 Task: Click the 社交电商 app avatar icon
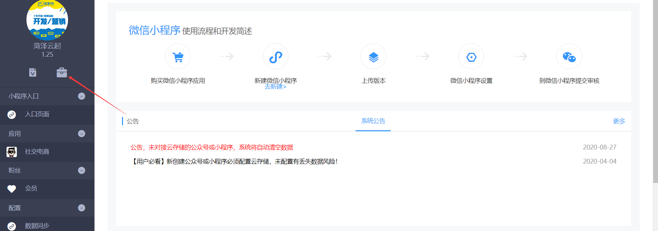[x=12, y=152]
